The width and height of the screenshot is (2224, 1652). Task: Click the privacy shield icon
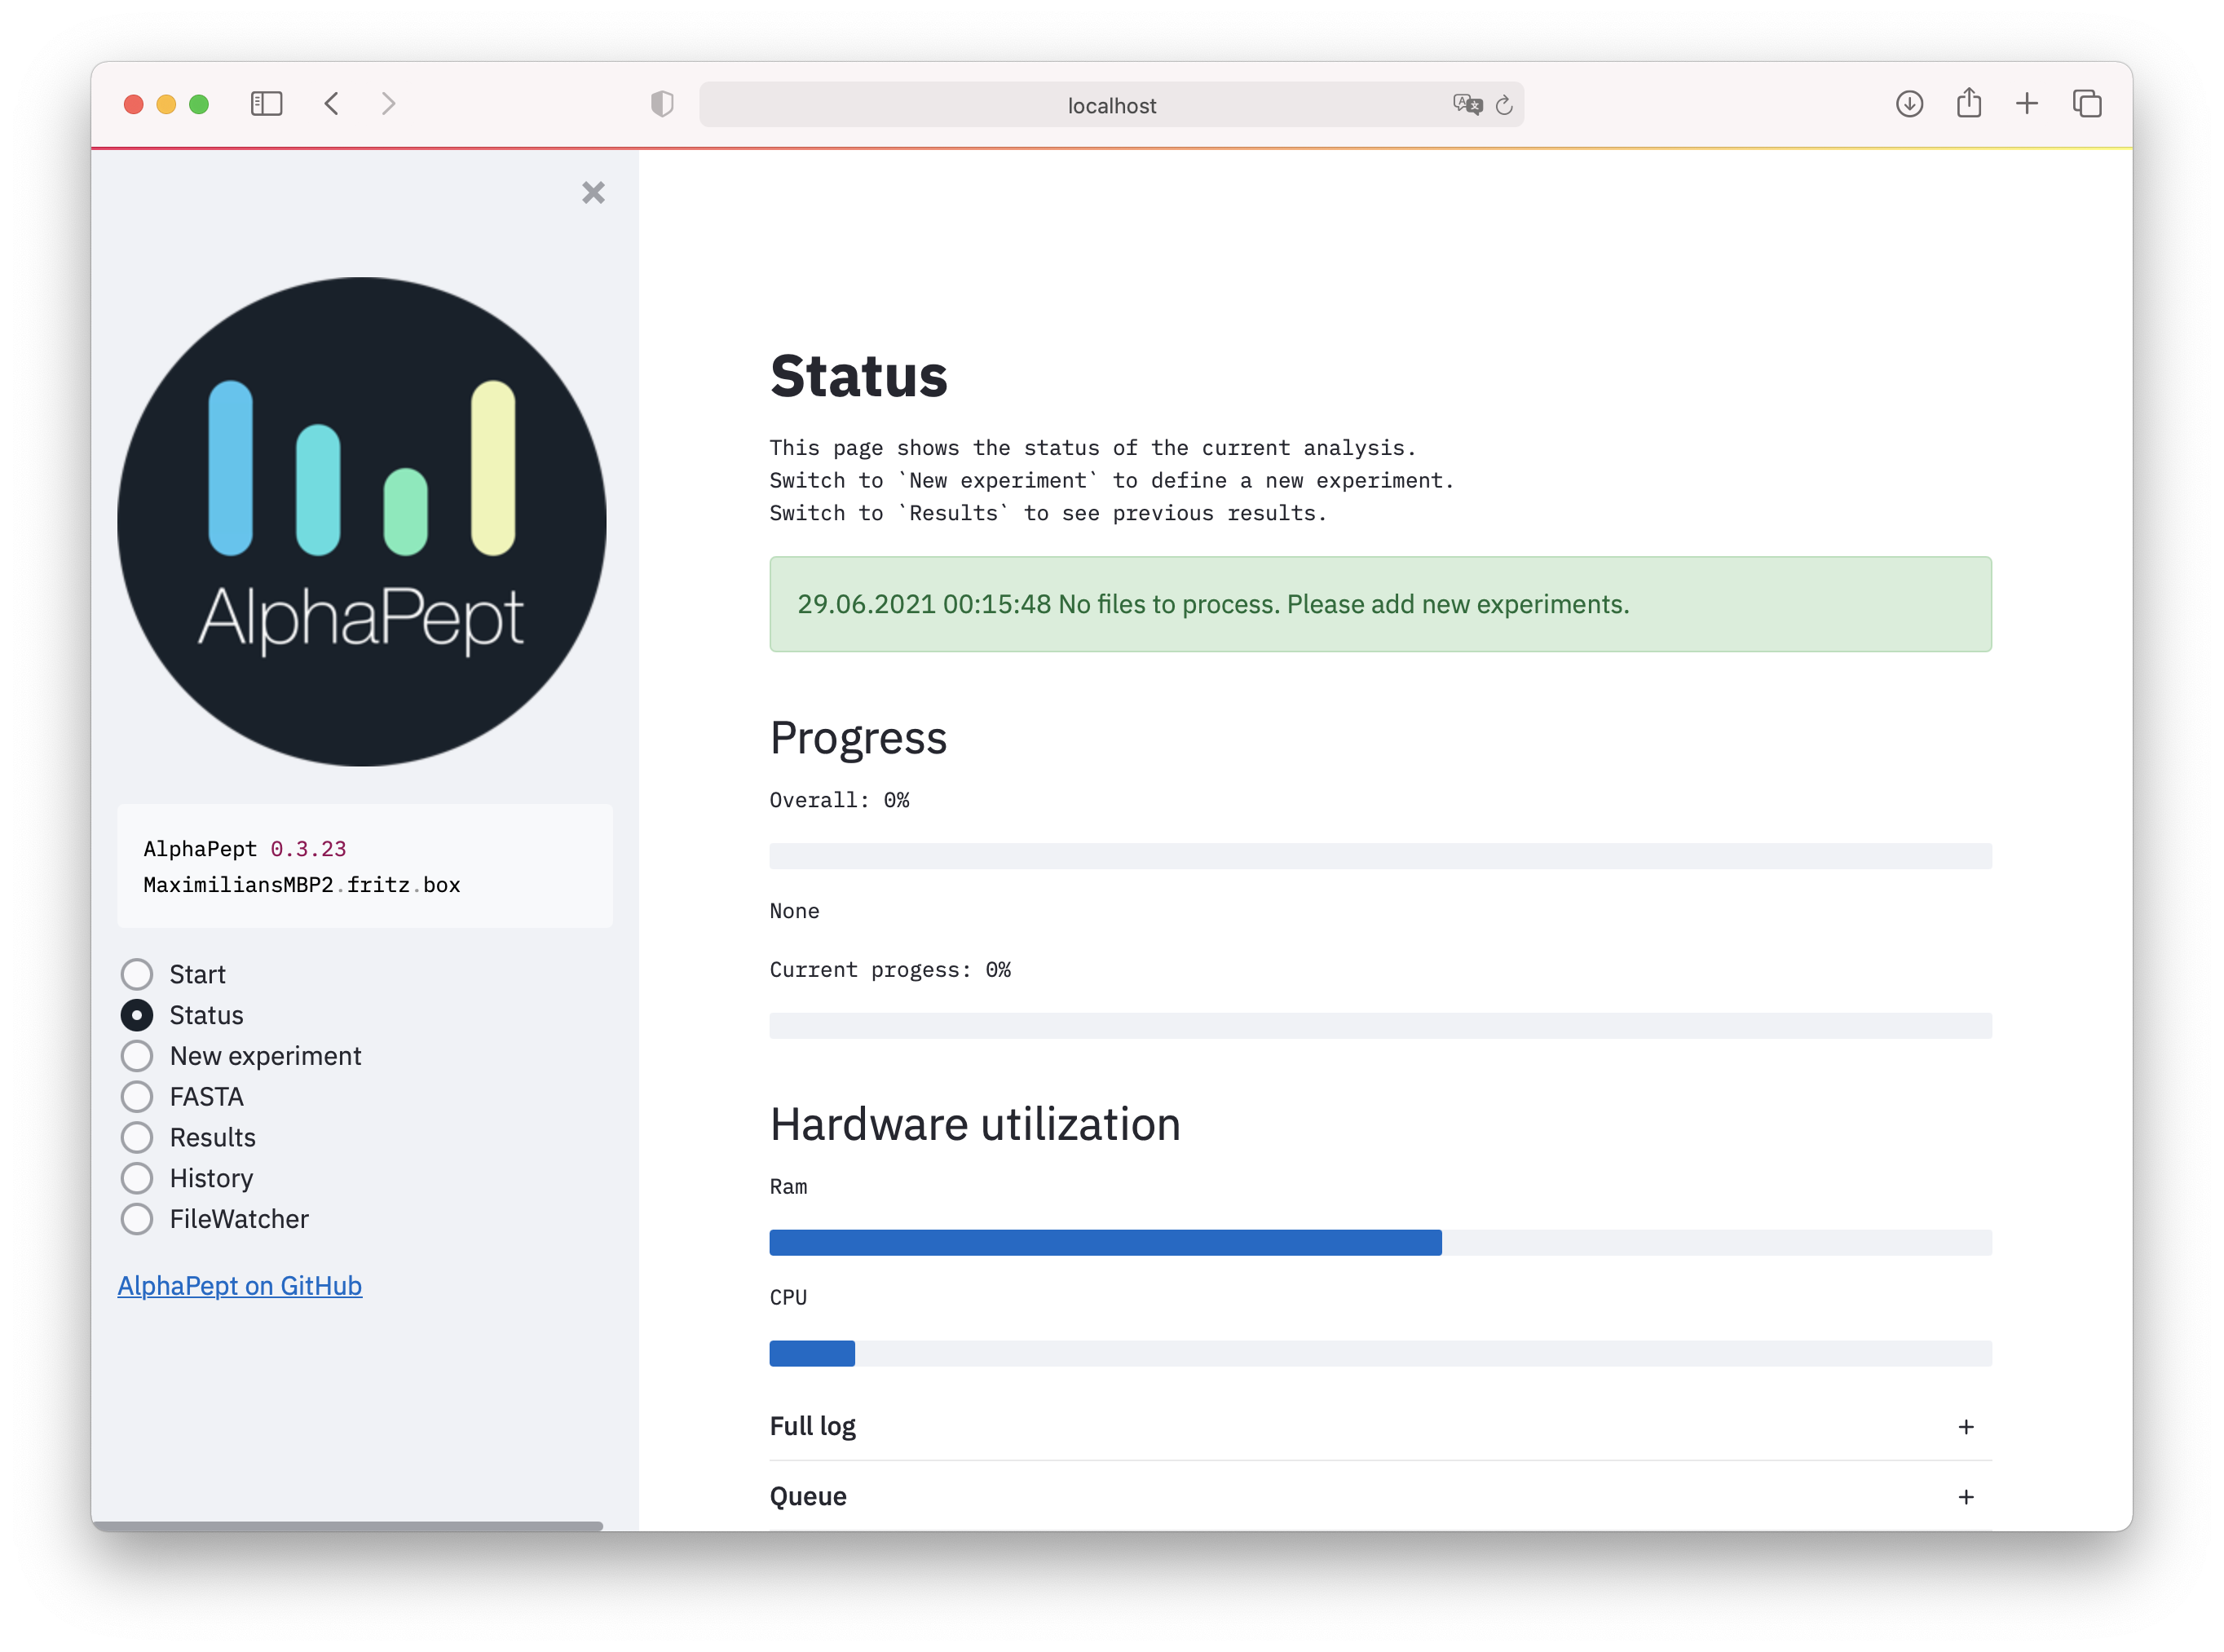pyautogui.click(x=662, y=104)
